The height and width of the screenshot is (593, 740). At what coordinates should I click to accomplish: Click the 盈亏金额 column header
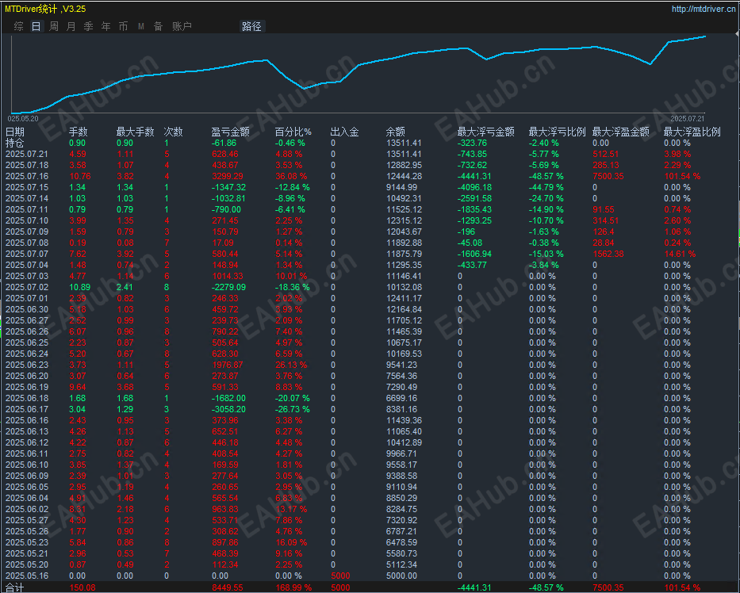[230, 132]
